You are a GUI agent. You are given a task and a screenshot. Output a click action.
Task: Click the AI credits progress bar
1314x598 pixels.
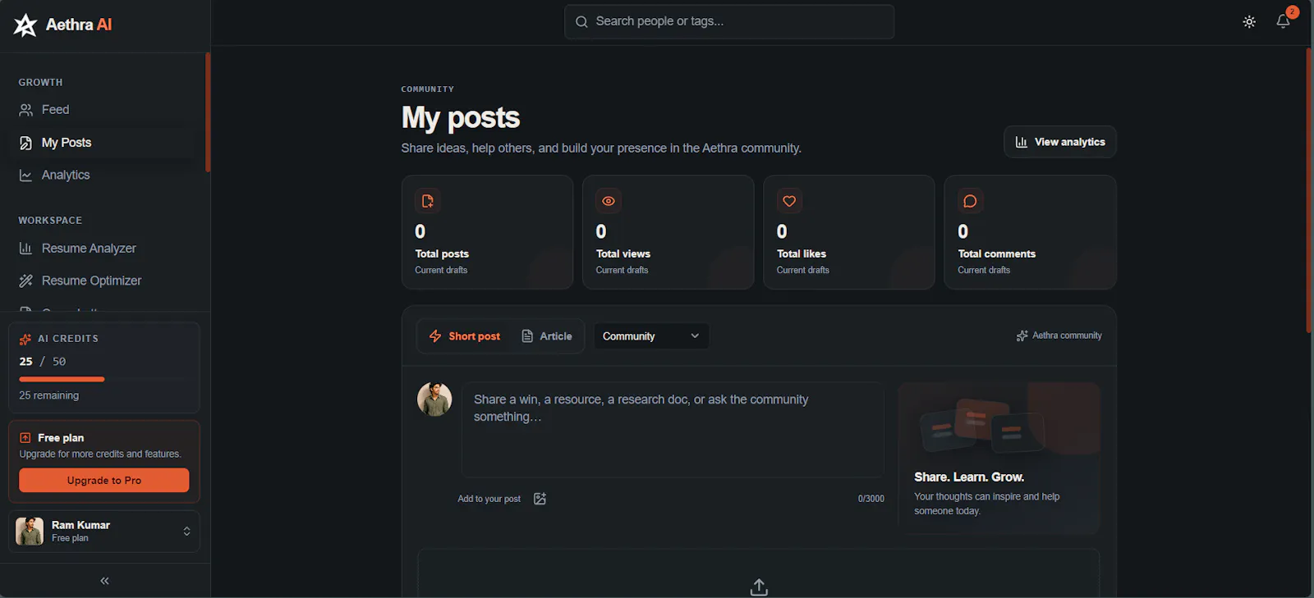pyautogui.click(x=104, y=379)
